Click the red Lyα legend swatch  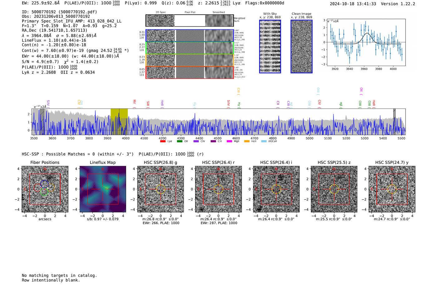click(163, 141)
